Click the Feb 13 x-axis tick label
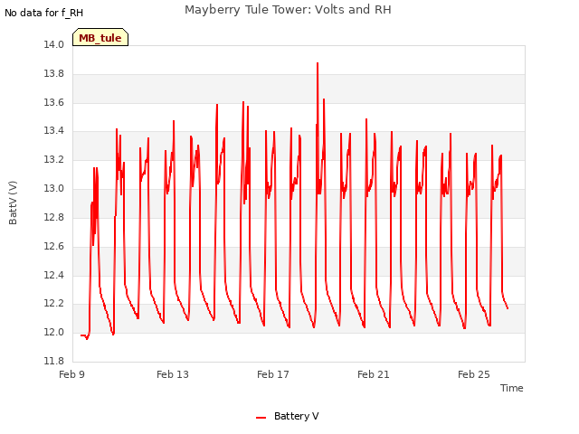This screenshot has width=579, height=434. (173, 374)
